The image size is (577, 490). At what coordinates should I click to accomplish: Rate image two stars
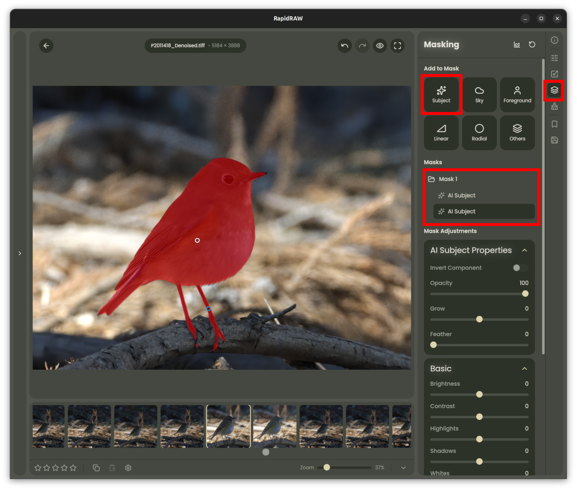[47, 468]
